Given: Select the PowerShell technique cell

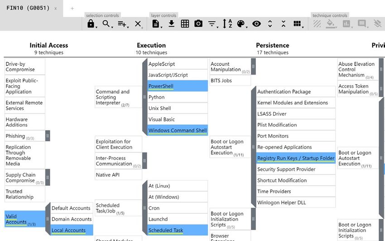Looking at the screenshot, I should 178,86.
